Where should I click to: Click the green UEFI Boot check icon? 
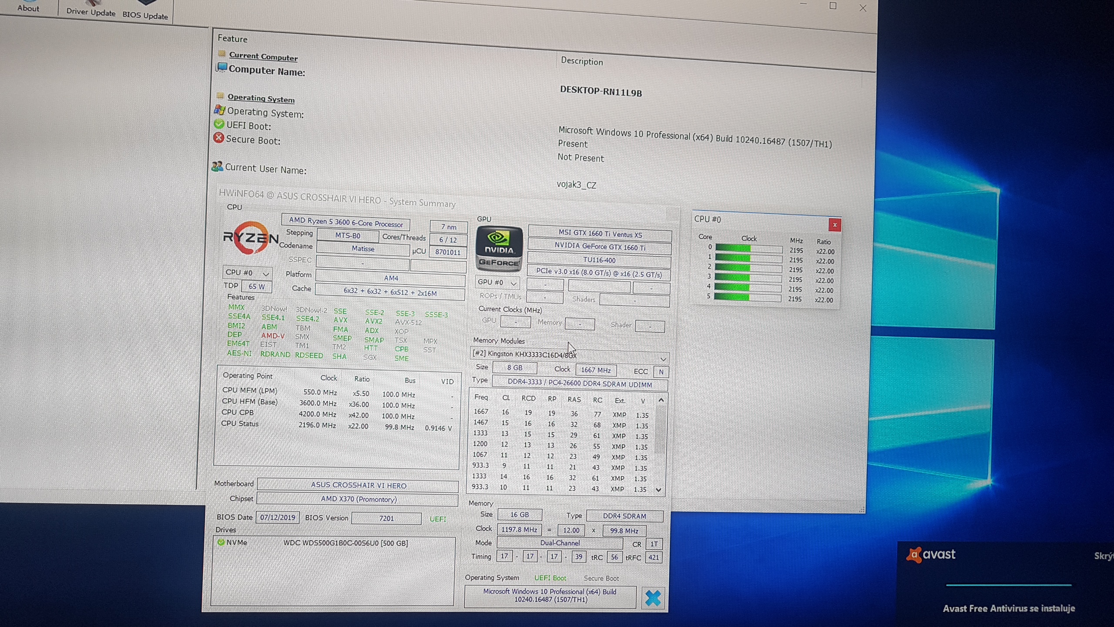tap(219, 125)
